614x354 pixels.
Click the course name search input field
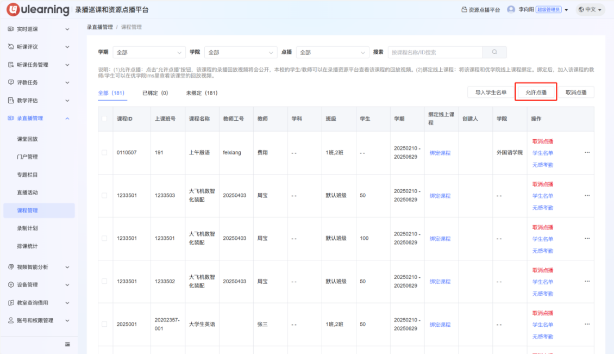[435, 52]
